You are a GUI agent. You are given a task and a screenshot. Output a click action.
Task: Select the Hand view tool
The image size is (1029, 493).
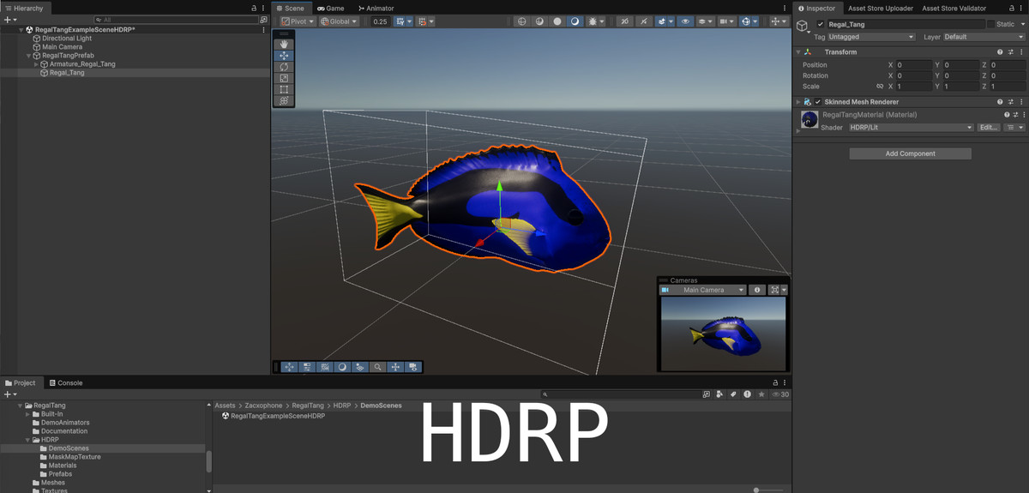(x=284, y=44)
